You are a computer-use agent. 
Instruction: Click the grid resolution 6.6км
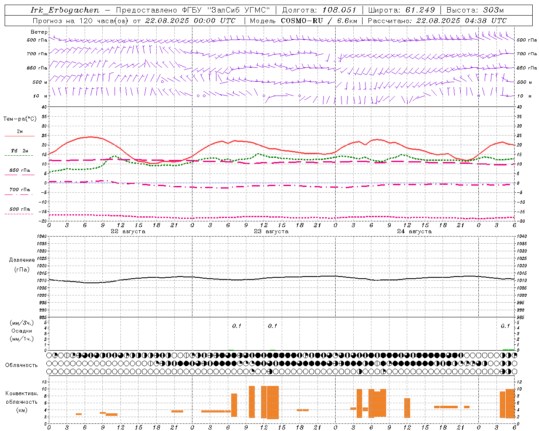tap(347, 21)
